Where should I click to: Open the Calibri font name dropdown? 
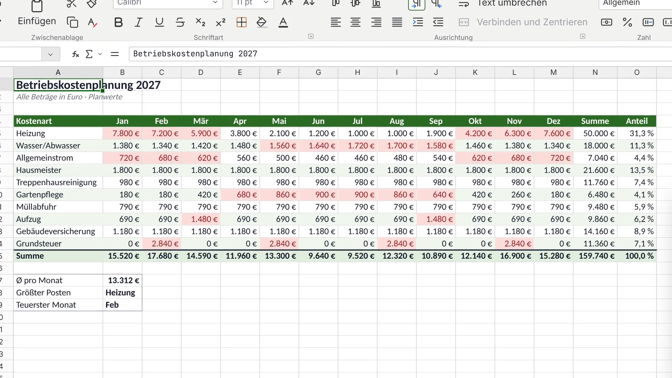pyautogui.click(x=215, y=3)
